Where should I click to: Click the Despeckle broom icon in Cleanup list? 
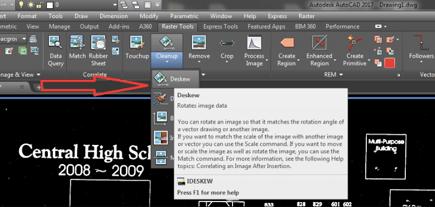pyautogui.click(x=161, y=98)
